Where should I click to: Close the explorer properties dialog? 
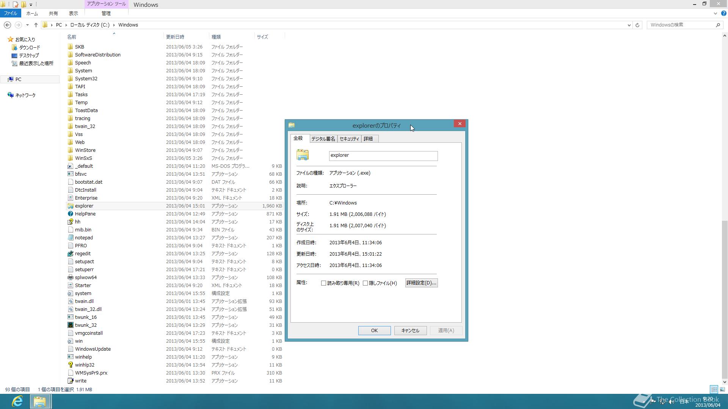pyautogui.click(x=460, y=124)
